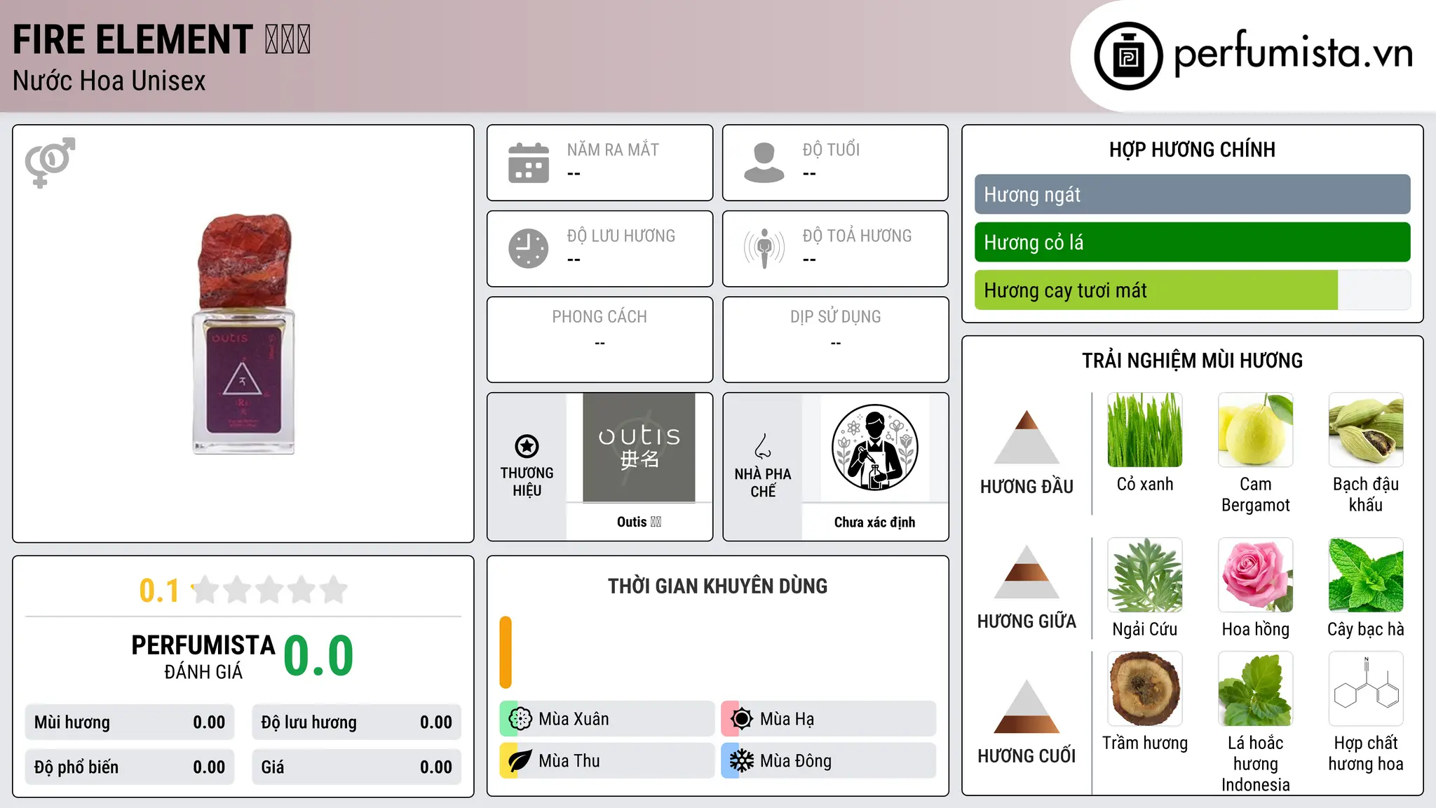Select the Trầm hương note image
Image resolution: width=1436 pixels, height=808 pixels.
1145,689
